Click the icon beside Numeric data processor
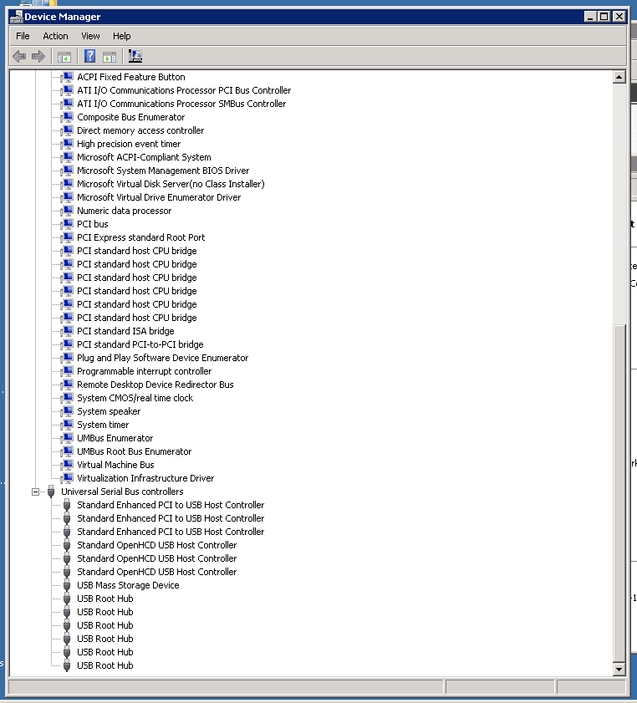 [67, 211]
